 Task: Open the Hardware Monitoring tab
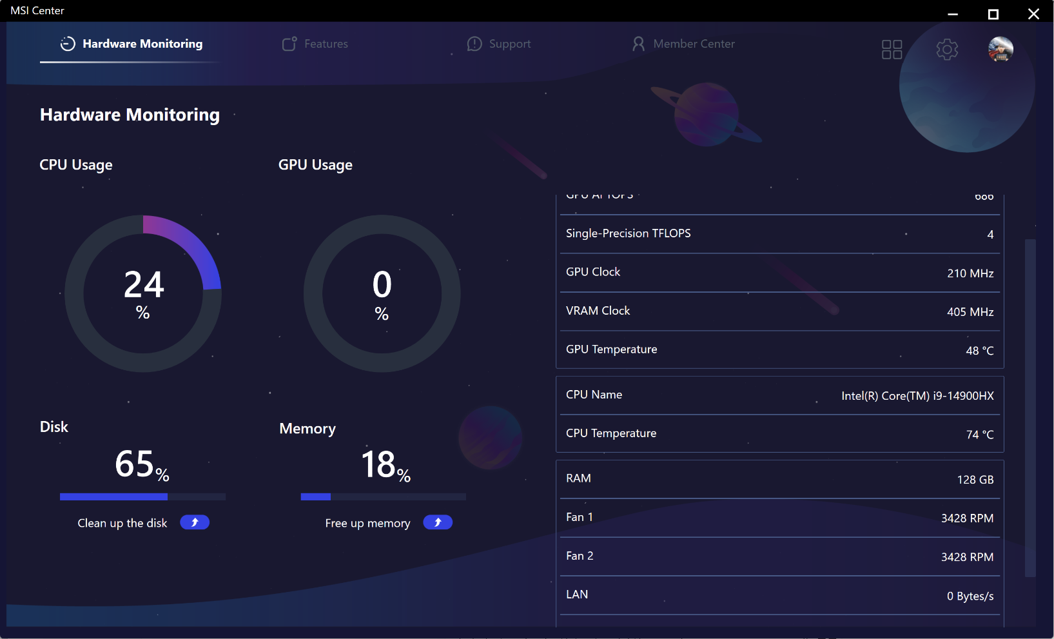(132, 44)
